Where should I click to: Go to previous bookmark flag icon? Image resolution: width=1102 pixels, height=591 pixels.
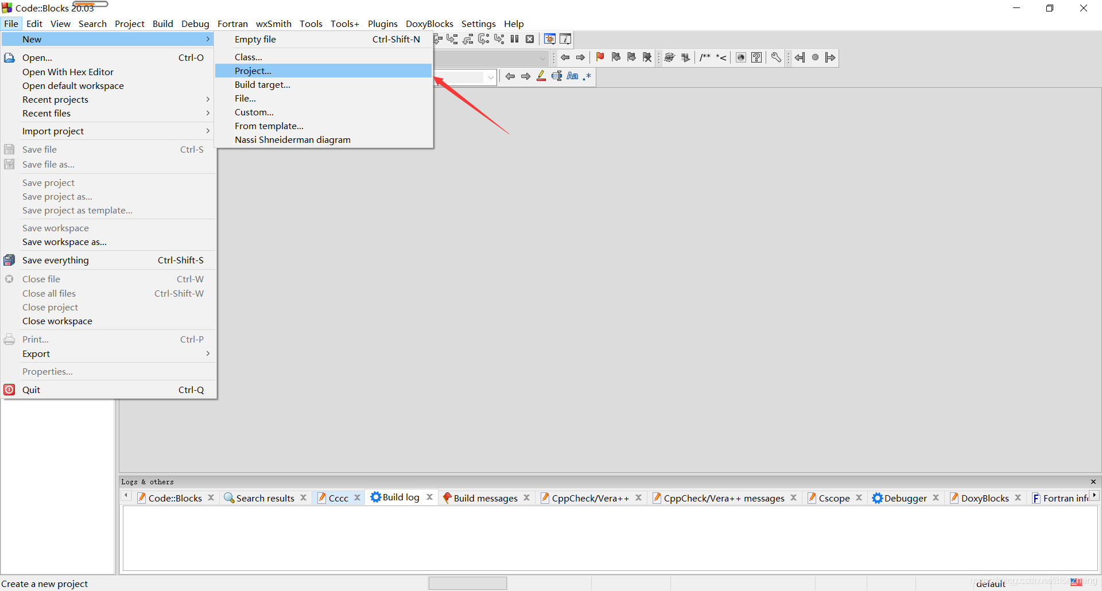click(x=616, y=57)
